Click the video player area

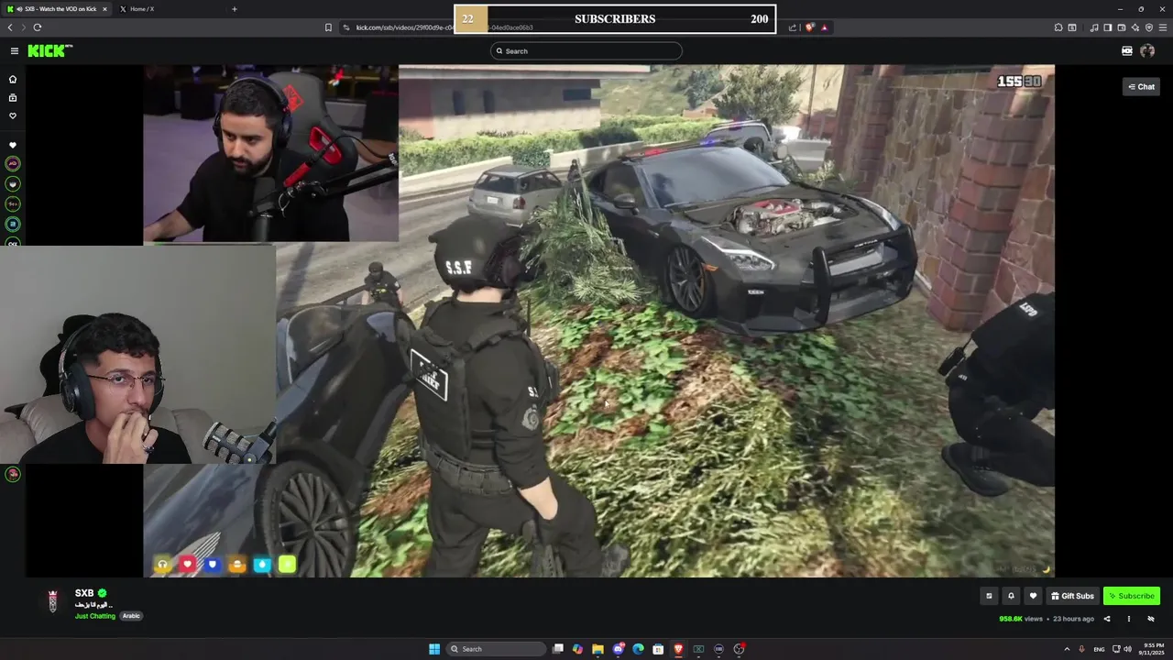pos(598,321)
